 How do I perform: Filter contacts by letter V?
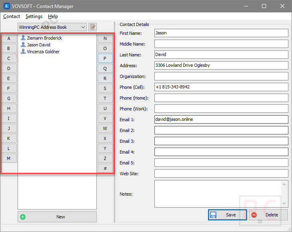point(105,118)
